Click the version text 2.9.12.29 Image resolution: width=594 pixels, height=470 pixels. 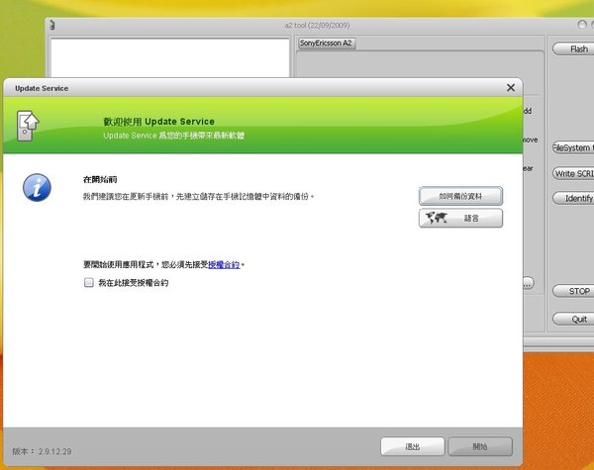pos(54,451)
